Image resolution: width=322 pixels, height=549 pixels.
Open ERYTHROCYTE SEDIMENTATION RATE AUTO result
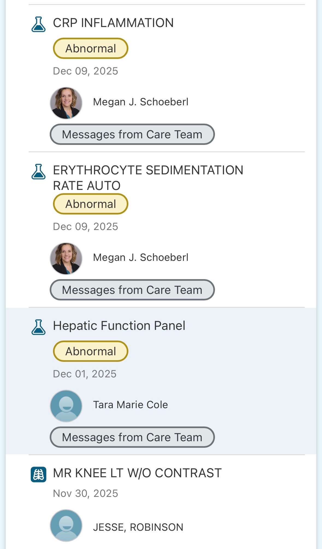coord(148,178)
